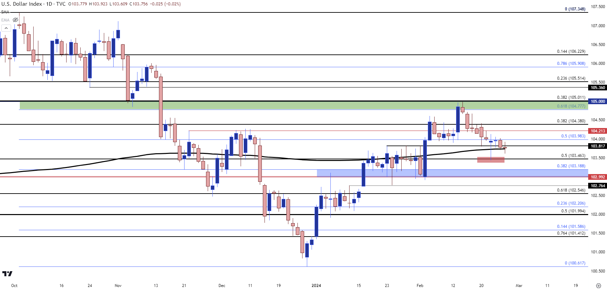Click the 0.236 (105.514) Fibonacci label
This screenshot has height=289, width=607.
click(x=571, y=78)
